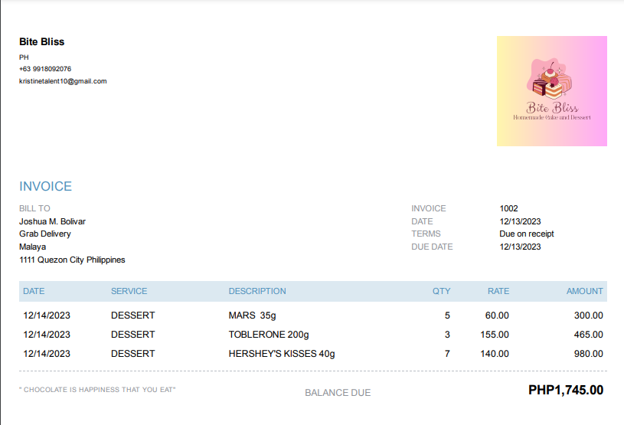Click the total PHP1,745.00
The image size is (624, 425).
[566, 390]
